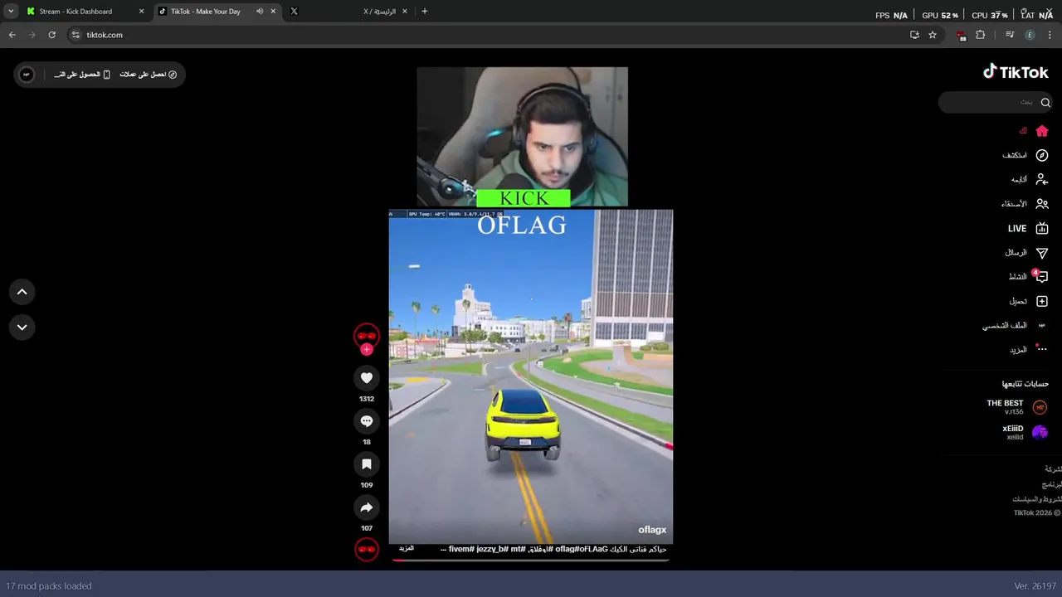This screenshot has width=1062, height=597.
Task: Click the profile avatar in top-left pill
Action: [27, 75]
